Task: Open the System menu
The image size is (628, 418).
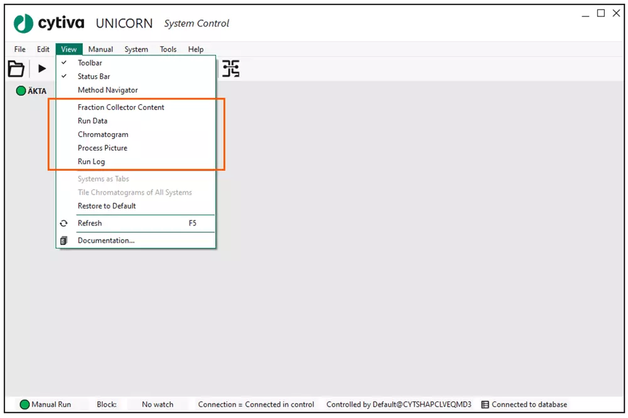Action: [136, 49]
